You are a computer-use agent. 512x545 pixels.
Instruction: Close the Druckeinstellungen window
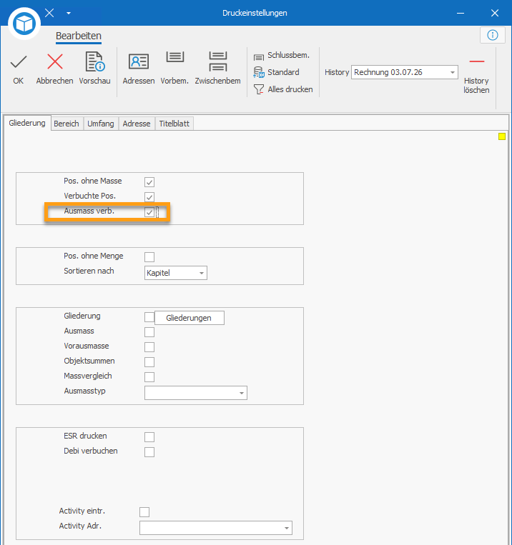tap(495, 13)
